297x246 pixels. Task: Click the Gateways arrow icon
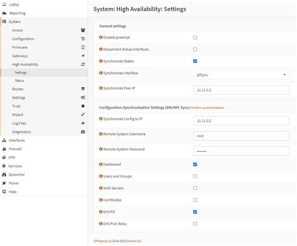pyautogui.click(x=83, y=56)
